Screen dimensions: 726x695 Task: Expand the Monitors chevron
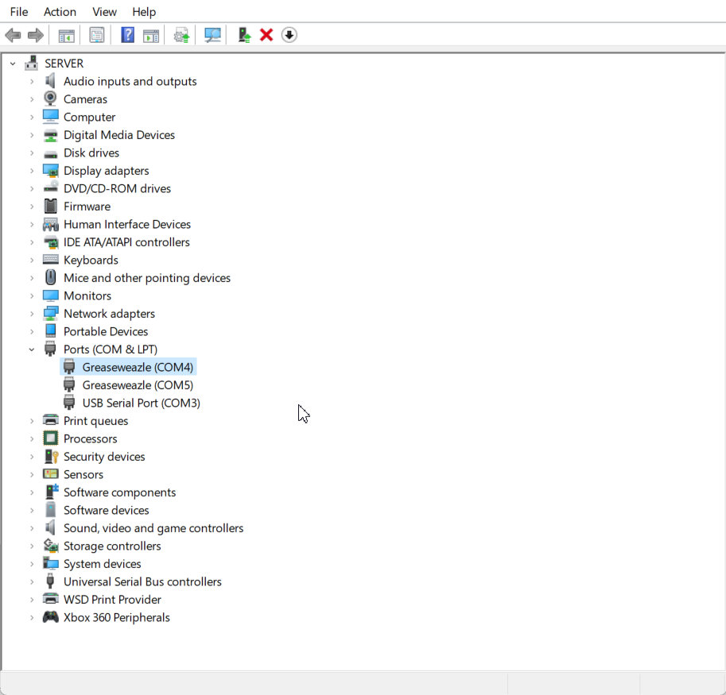32,295
